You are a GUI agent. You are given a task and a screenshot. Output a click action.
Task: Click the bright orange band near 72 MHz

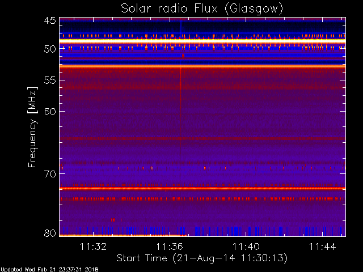pyautogui.click(x=202, y=189)
